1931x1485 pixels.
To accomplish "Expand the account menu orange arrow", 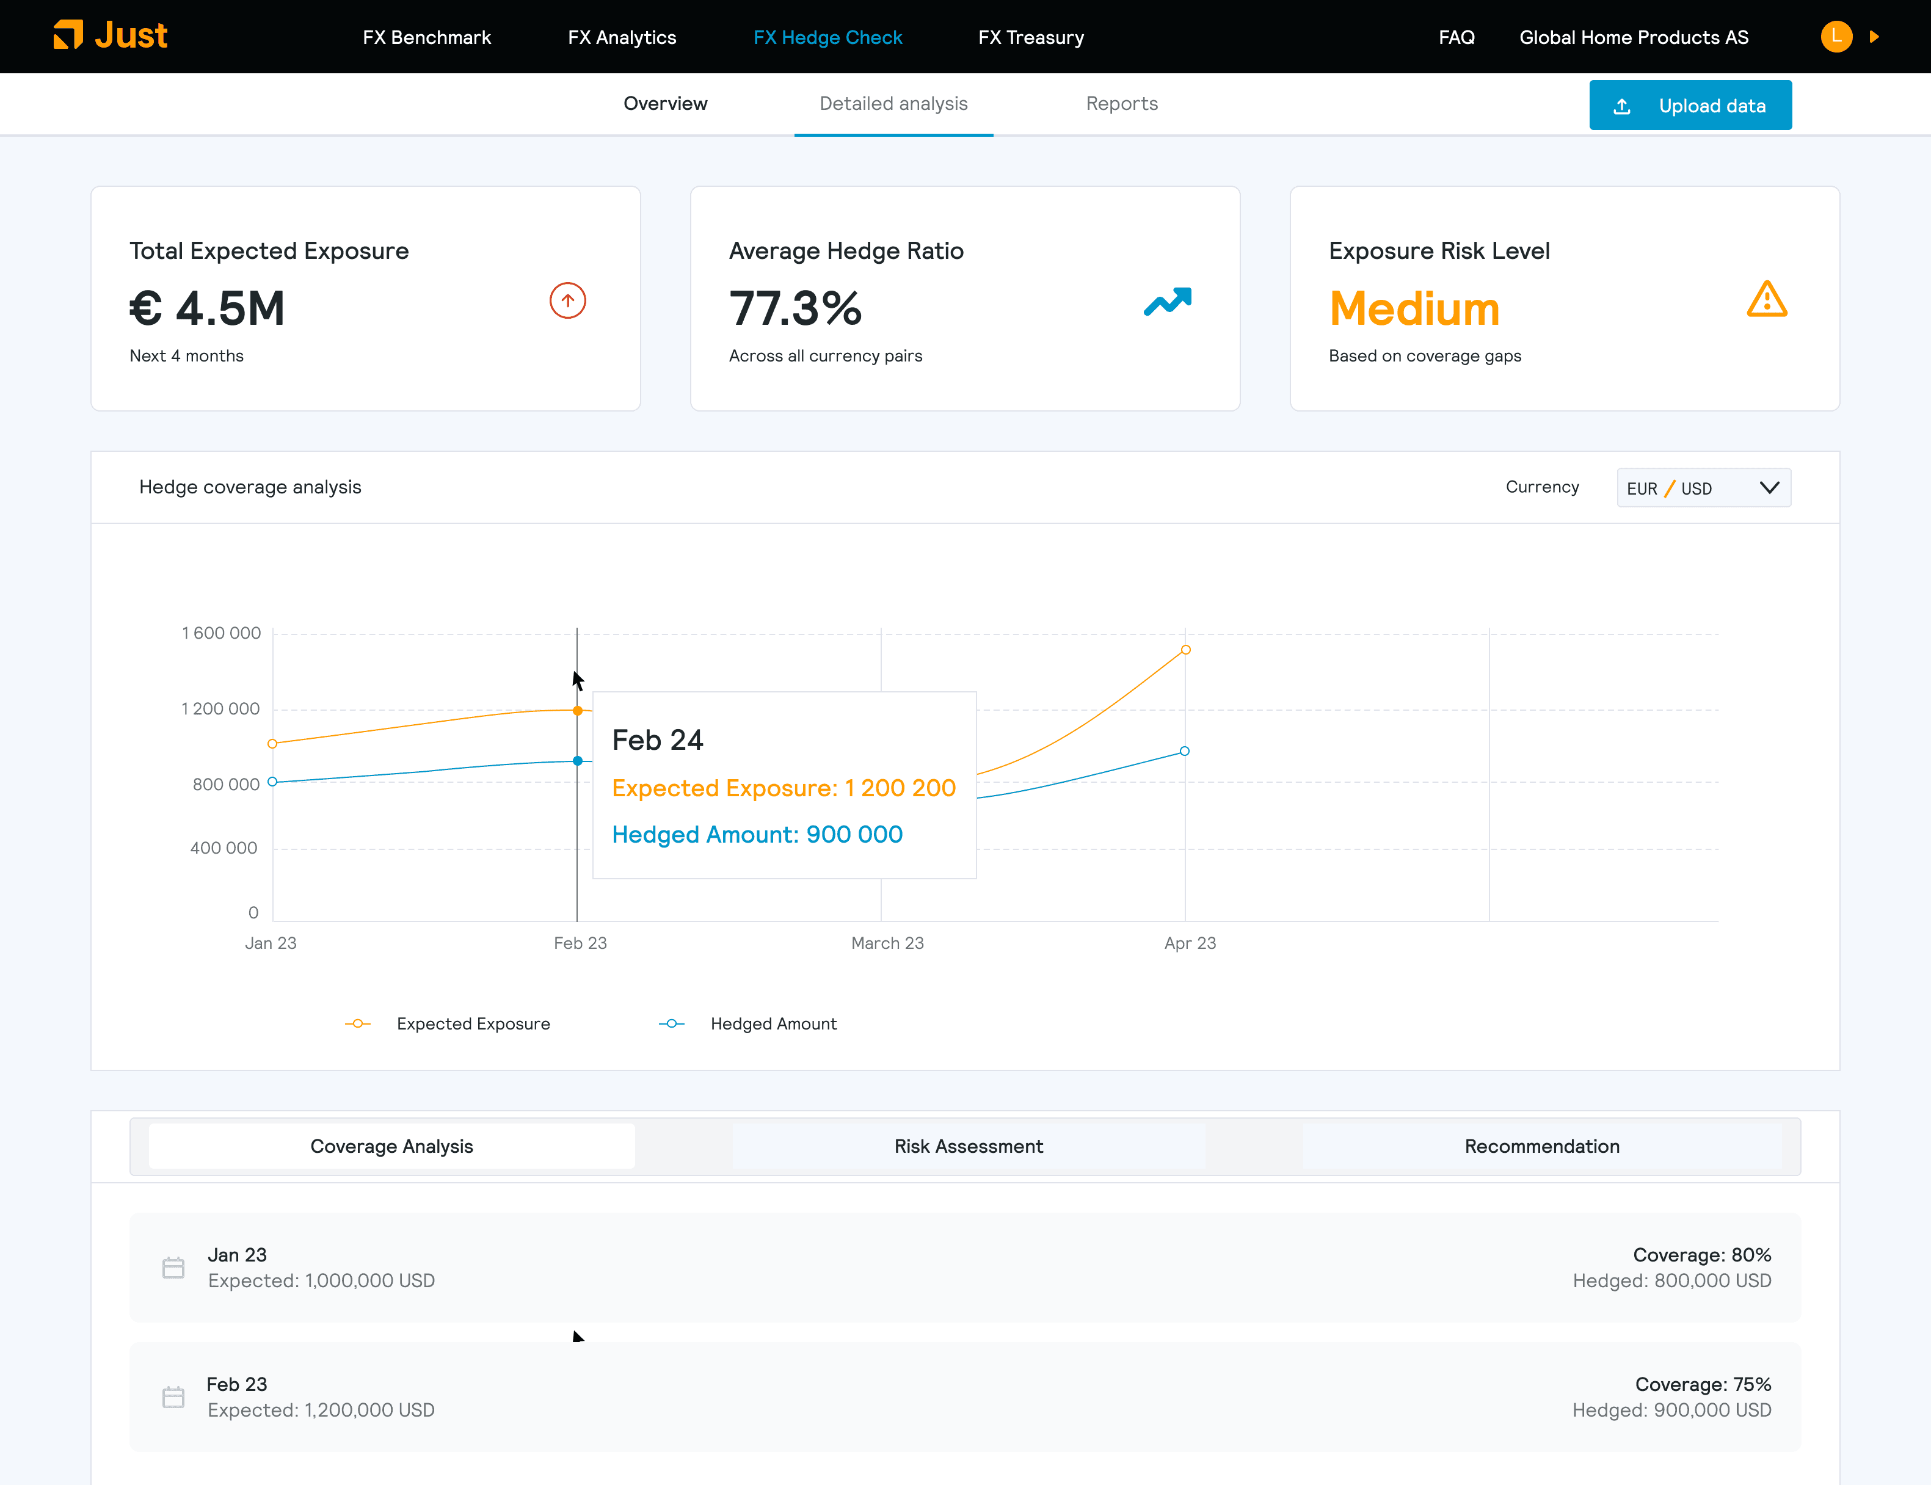I will 1874,36.
